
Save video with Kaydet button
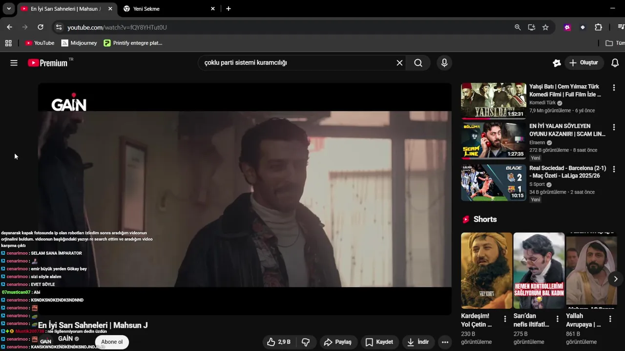[x=379, y=342]
